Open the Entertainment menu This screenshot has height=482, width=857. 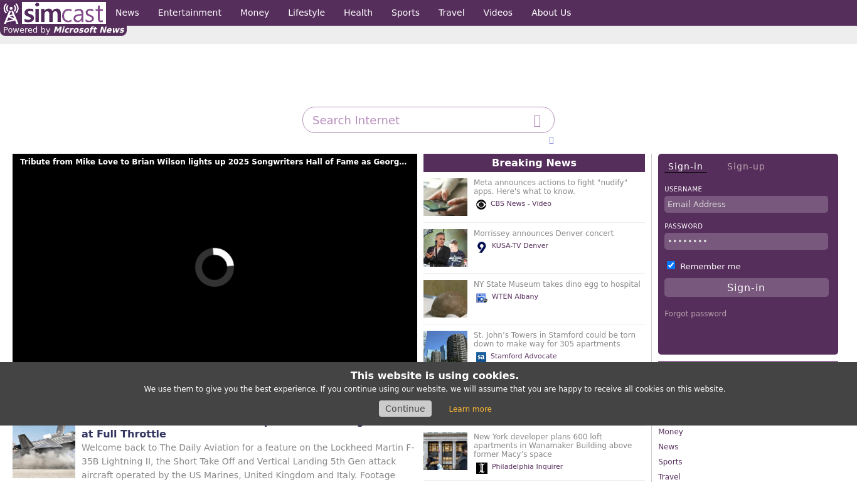click(x=189, y=13)
